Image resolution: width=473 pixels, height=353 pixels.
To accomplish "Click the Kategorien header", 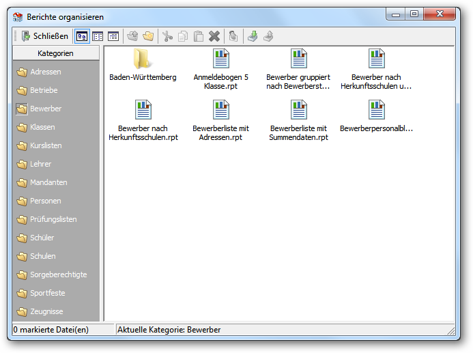I will point(56,53).
